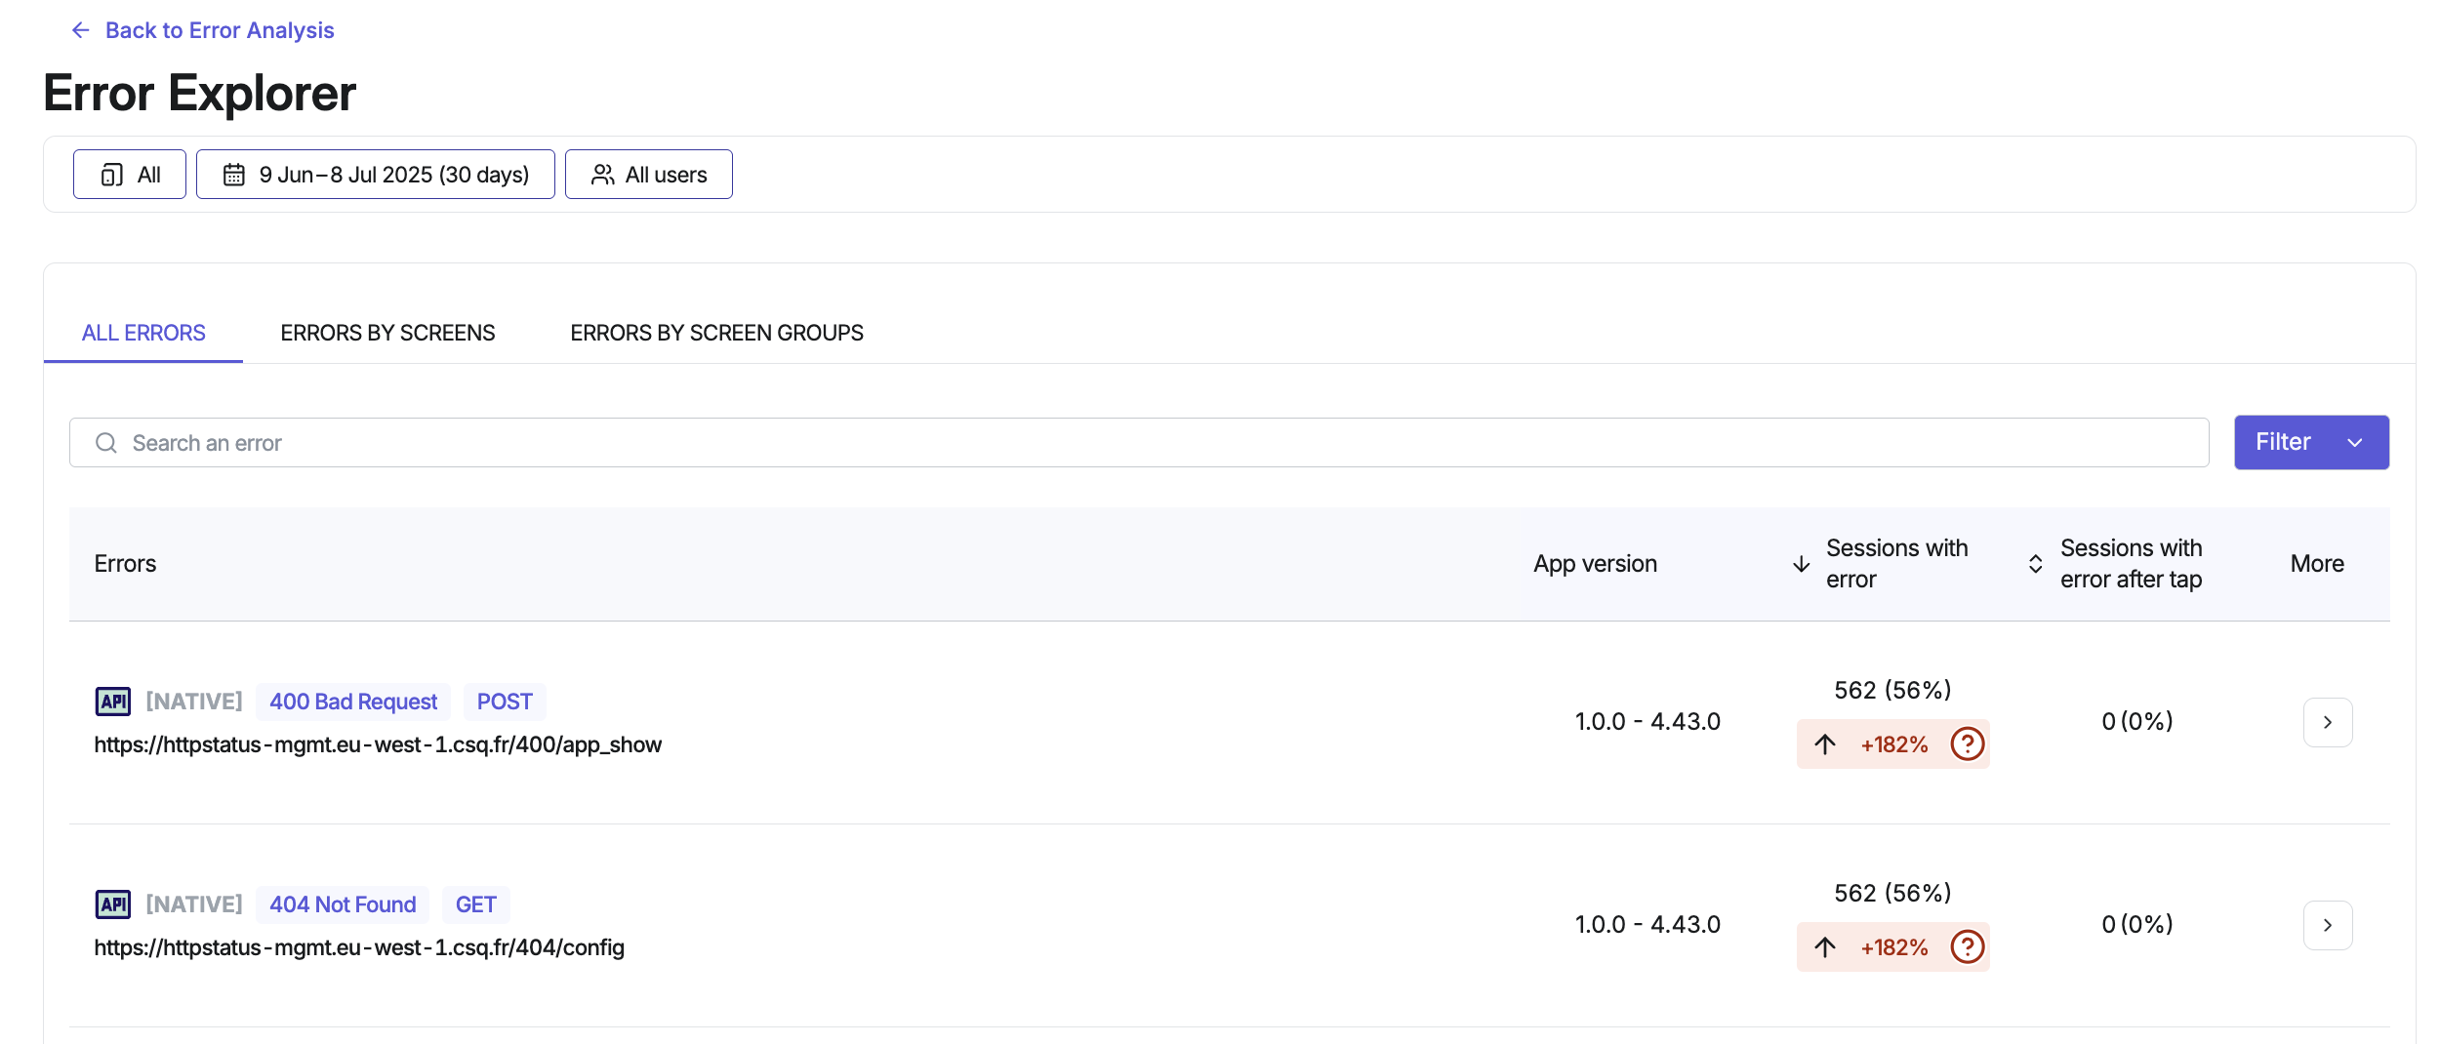Click the back arrow beside Back to Error Analysis
This screenshot has width=2440, height=1044.
point(79,30)
